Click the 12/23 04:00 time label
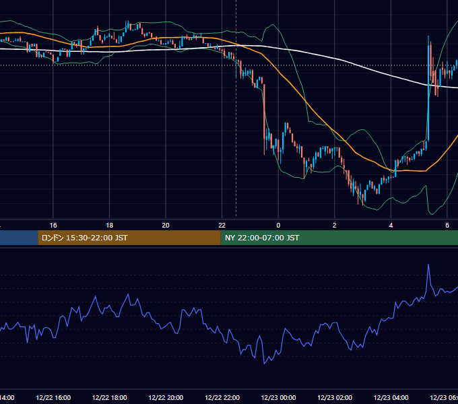 (391, 397)
